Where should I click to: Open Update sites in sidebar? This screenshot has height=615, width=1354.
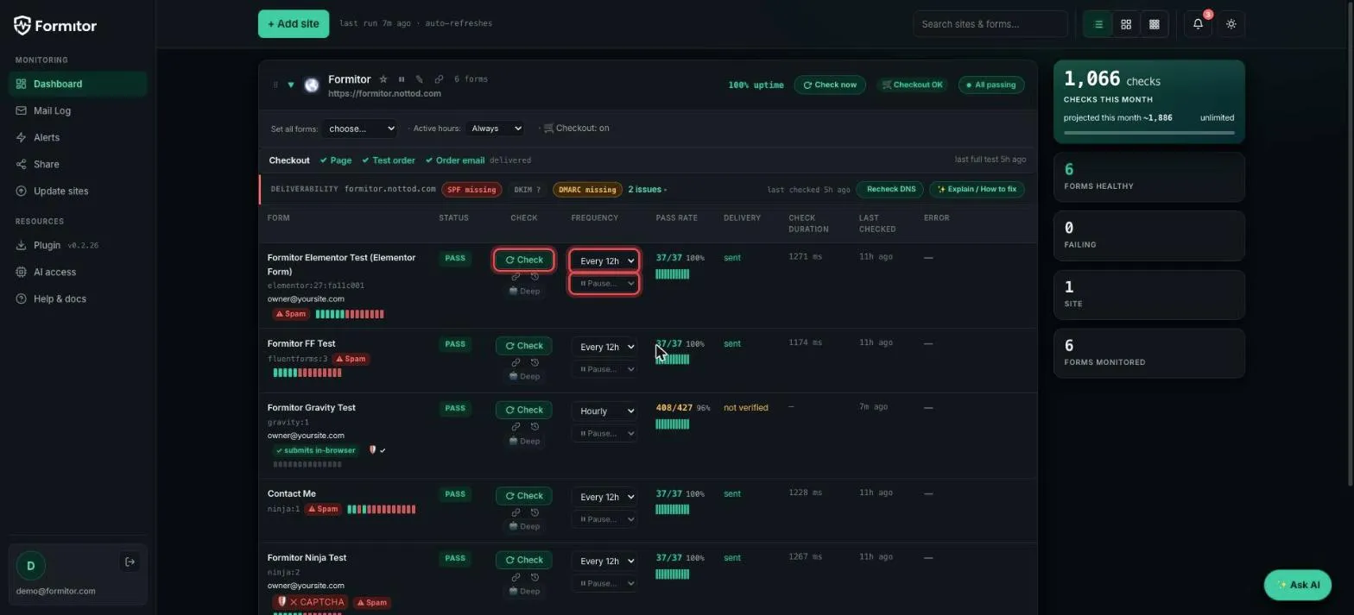(78, 191)
